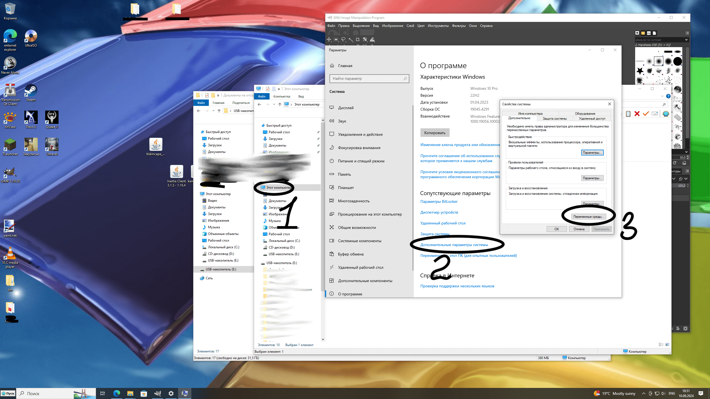Open Quake II desktop shortcut
Screen dimensions: 710x399
click(x=52, y=120)
